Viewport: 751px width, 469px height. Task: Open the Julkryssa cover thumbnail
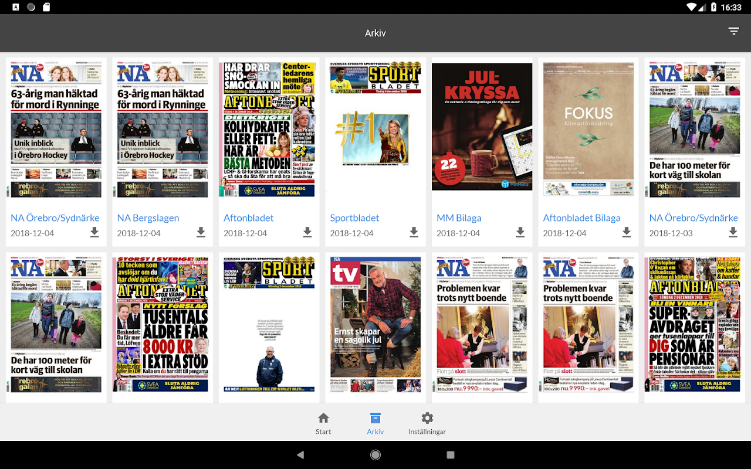click(482, 127)
